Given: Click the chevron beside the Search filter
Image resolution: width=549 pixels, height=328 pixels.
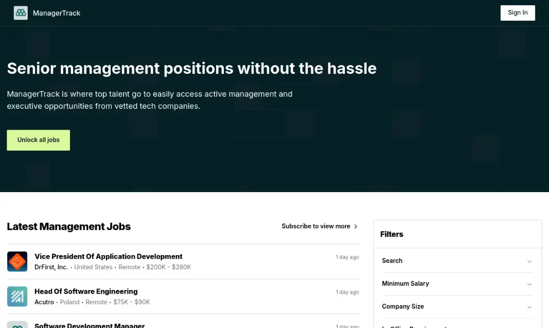Looking at the screenshot, I should (x=530, y=261).
